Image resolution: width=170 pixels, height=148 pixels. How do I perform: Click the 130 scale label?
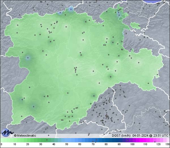(168, 144)
